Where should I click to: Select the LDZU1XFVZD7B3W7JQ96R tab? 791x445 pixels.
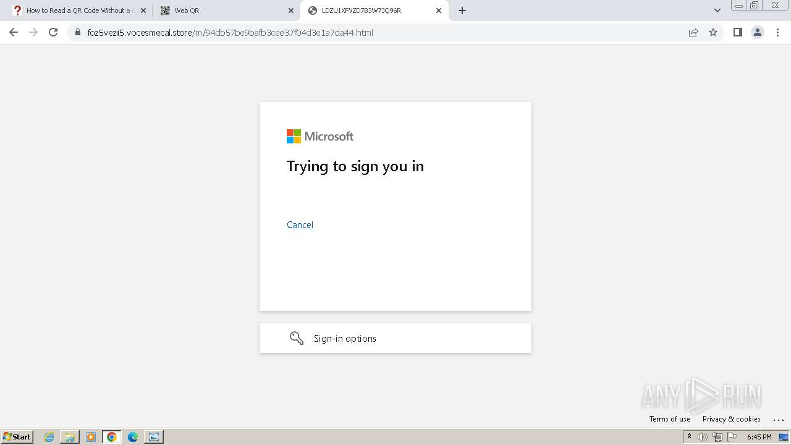[x=374, y=11]
